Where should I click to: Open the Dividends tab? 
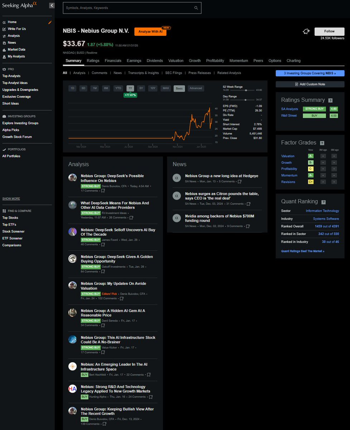[155, 61]
